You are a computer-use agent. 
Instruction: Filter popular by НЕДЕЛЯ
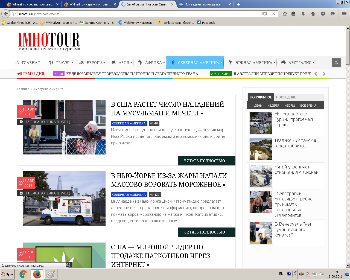[273, 106]
